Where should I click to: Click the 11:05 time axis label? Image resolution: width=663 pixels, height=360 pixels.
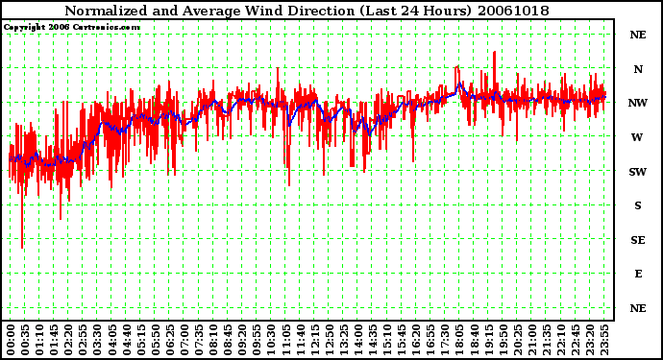tap(285, 340)
